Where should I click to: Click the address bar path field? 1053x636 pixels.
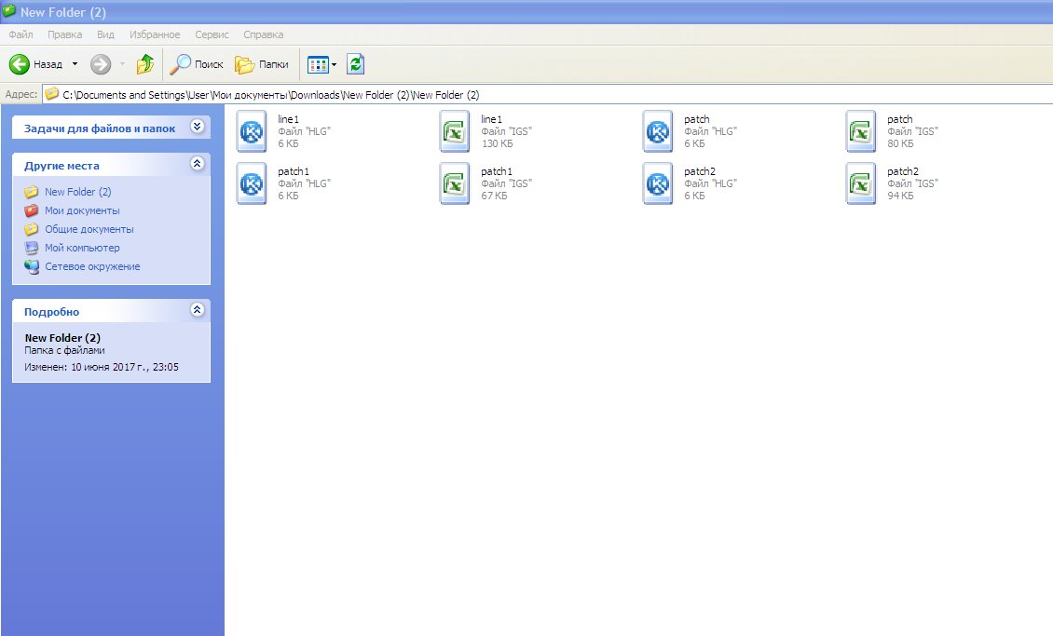[547, 95]
